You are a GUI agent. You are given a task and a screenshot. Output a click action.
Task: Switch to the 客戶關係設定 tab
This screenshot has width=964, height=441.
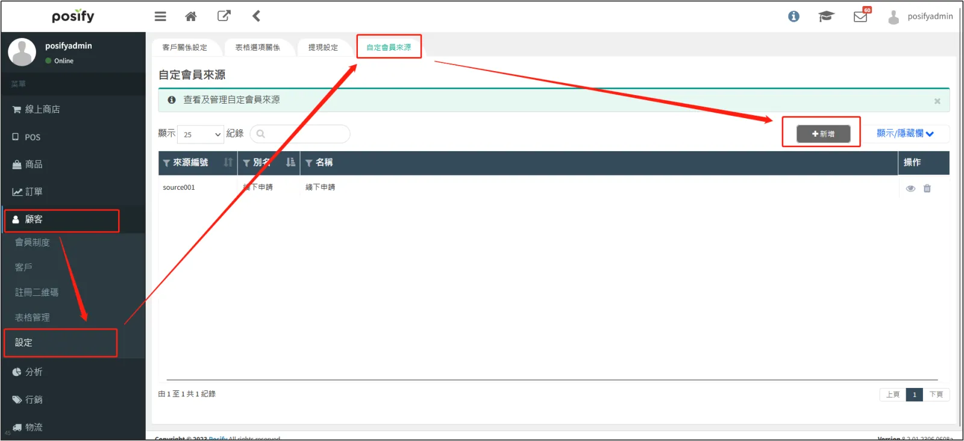(x=185, y=48)
